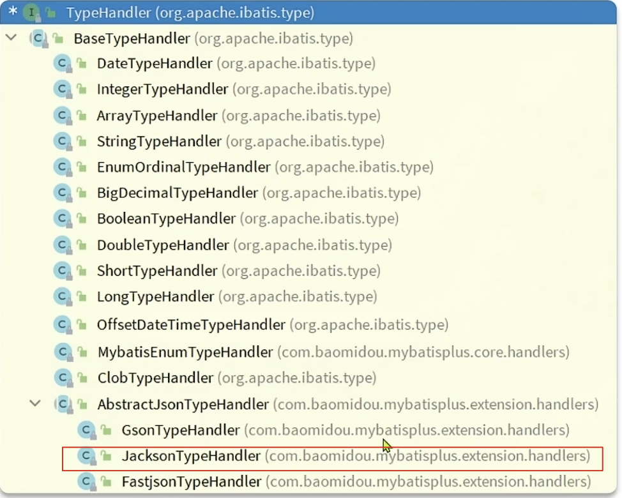The image size is (622, 498).
Task: Select the AbstractJsonTypeHandler row
Action: pyautogui.click(x=308, y=404)
